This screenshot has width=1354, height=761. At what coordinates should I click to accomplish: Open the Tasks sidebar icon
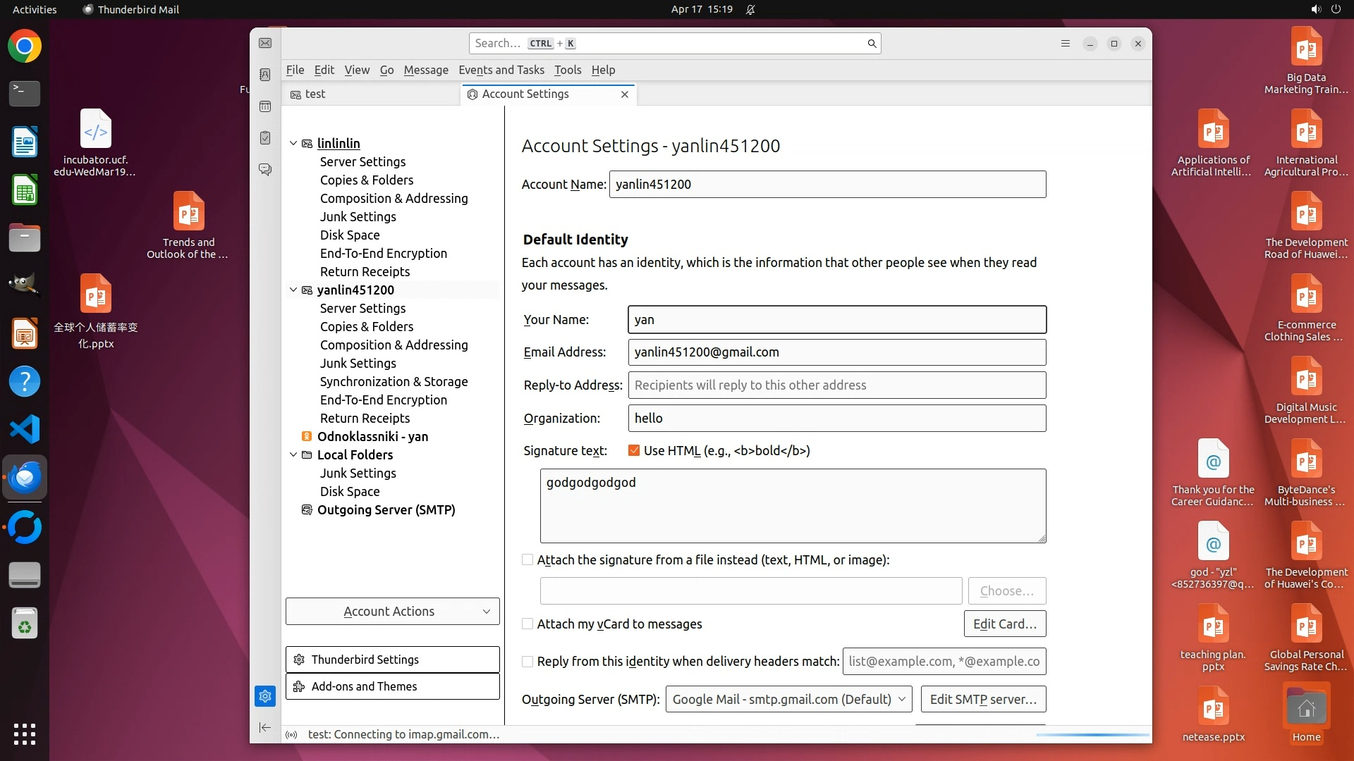pyautogui.click(x=265, y=138)
